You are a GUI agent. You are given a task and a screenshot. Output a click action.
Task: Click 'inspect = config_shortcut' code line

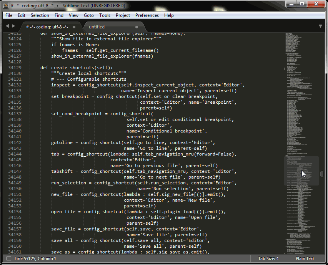coord(148,85)
